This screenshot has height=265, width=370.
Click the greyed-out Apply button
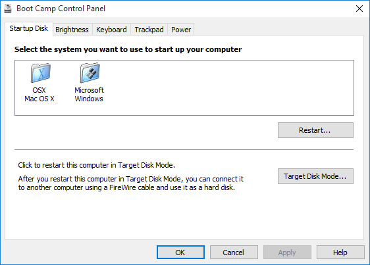287,253
